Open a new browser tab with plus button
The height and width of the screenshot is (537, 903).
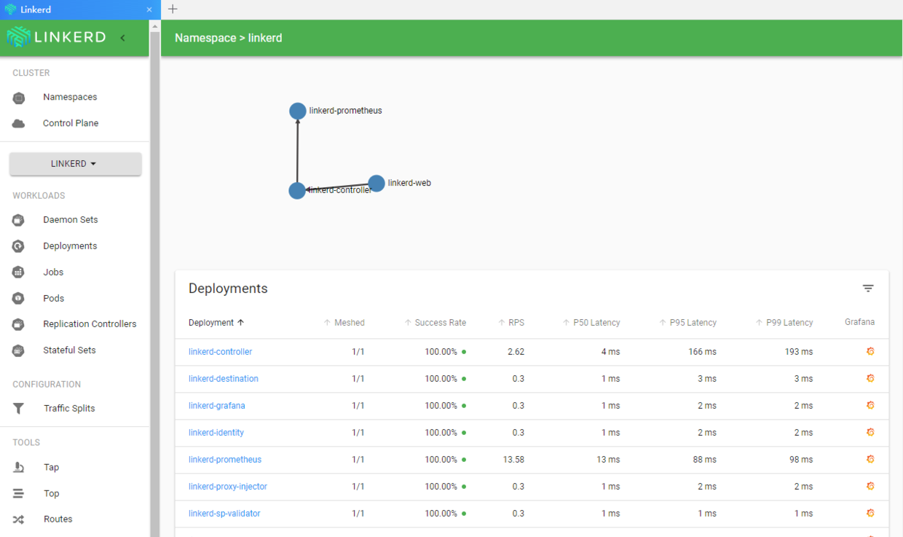click(x=173, y=9)
